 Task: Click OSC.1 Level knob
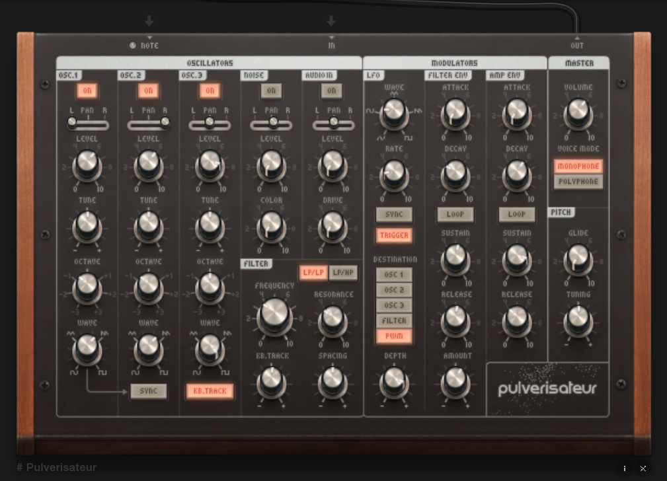tap(87, 166)
